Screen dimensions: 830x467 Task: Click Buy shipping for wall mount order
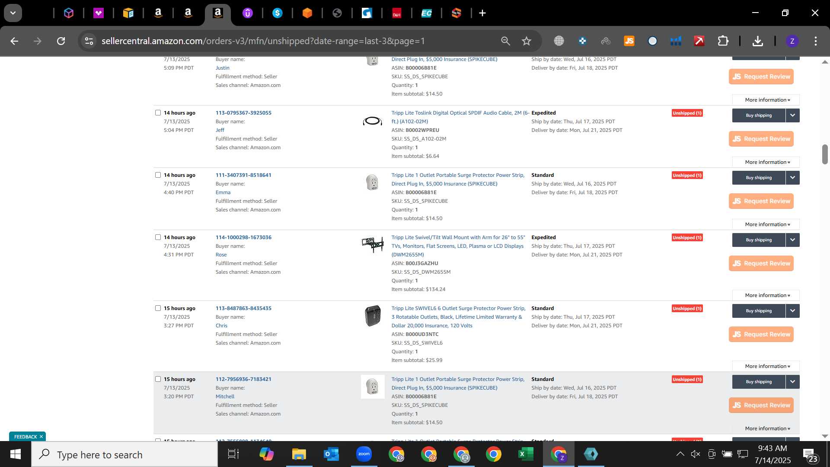[759, 240]
